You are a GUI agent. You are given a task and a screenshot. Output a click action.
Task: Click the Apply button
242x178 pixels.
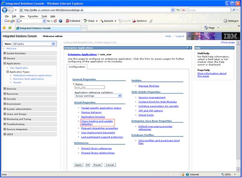pos(78,165)
